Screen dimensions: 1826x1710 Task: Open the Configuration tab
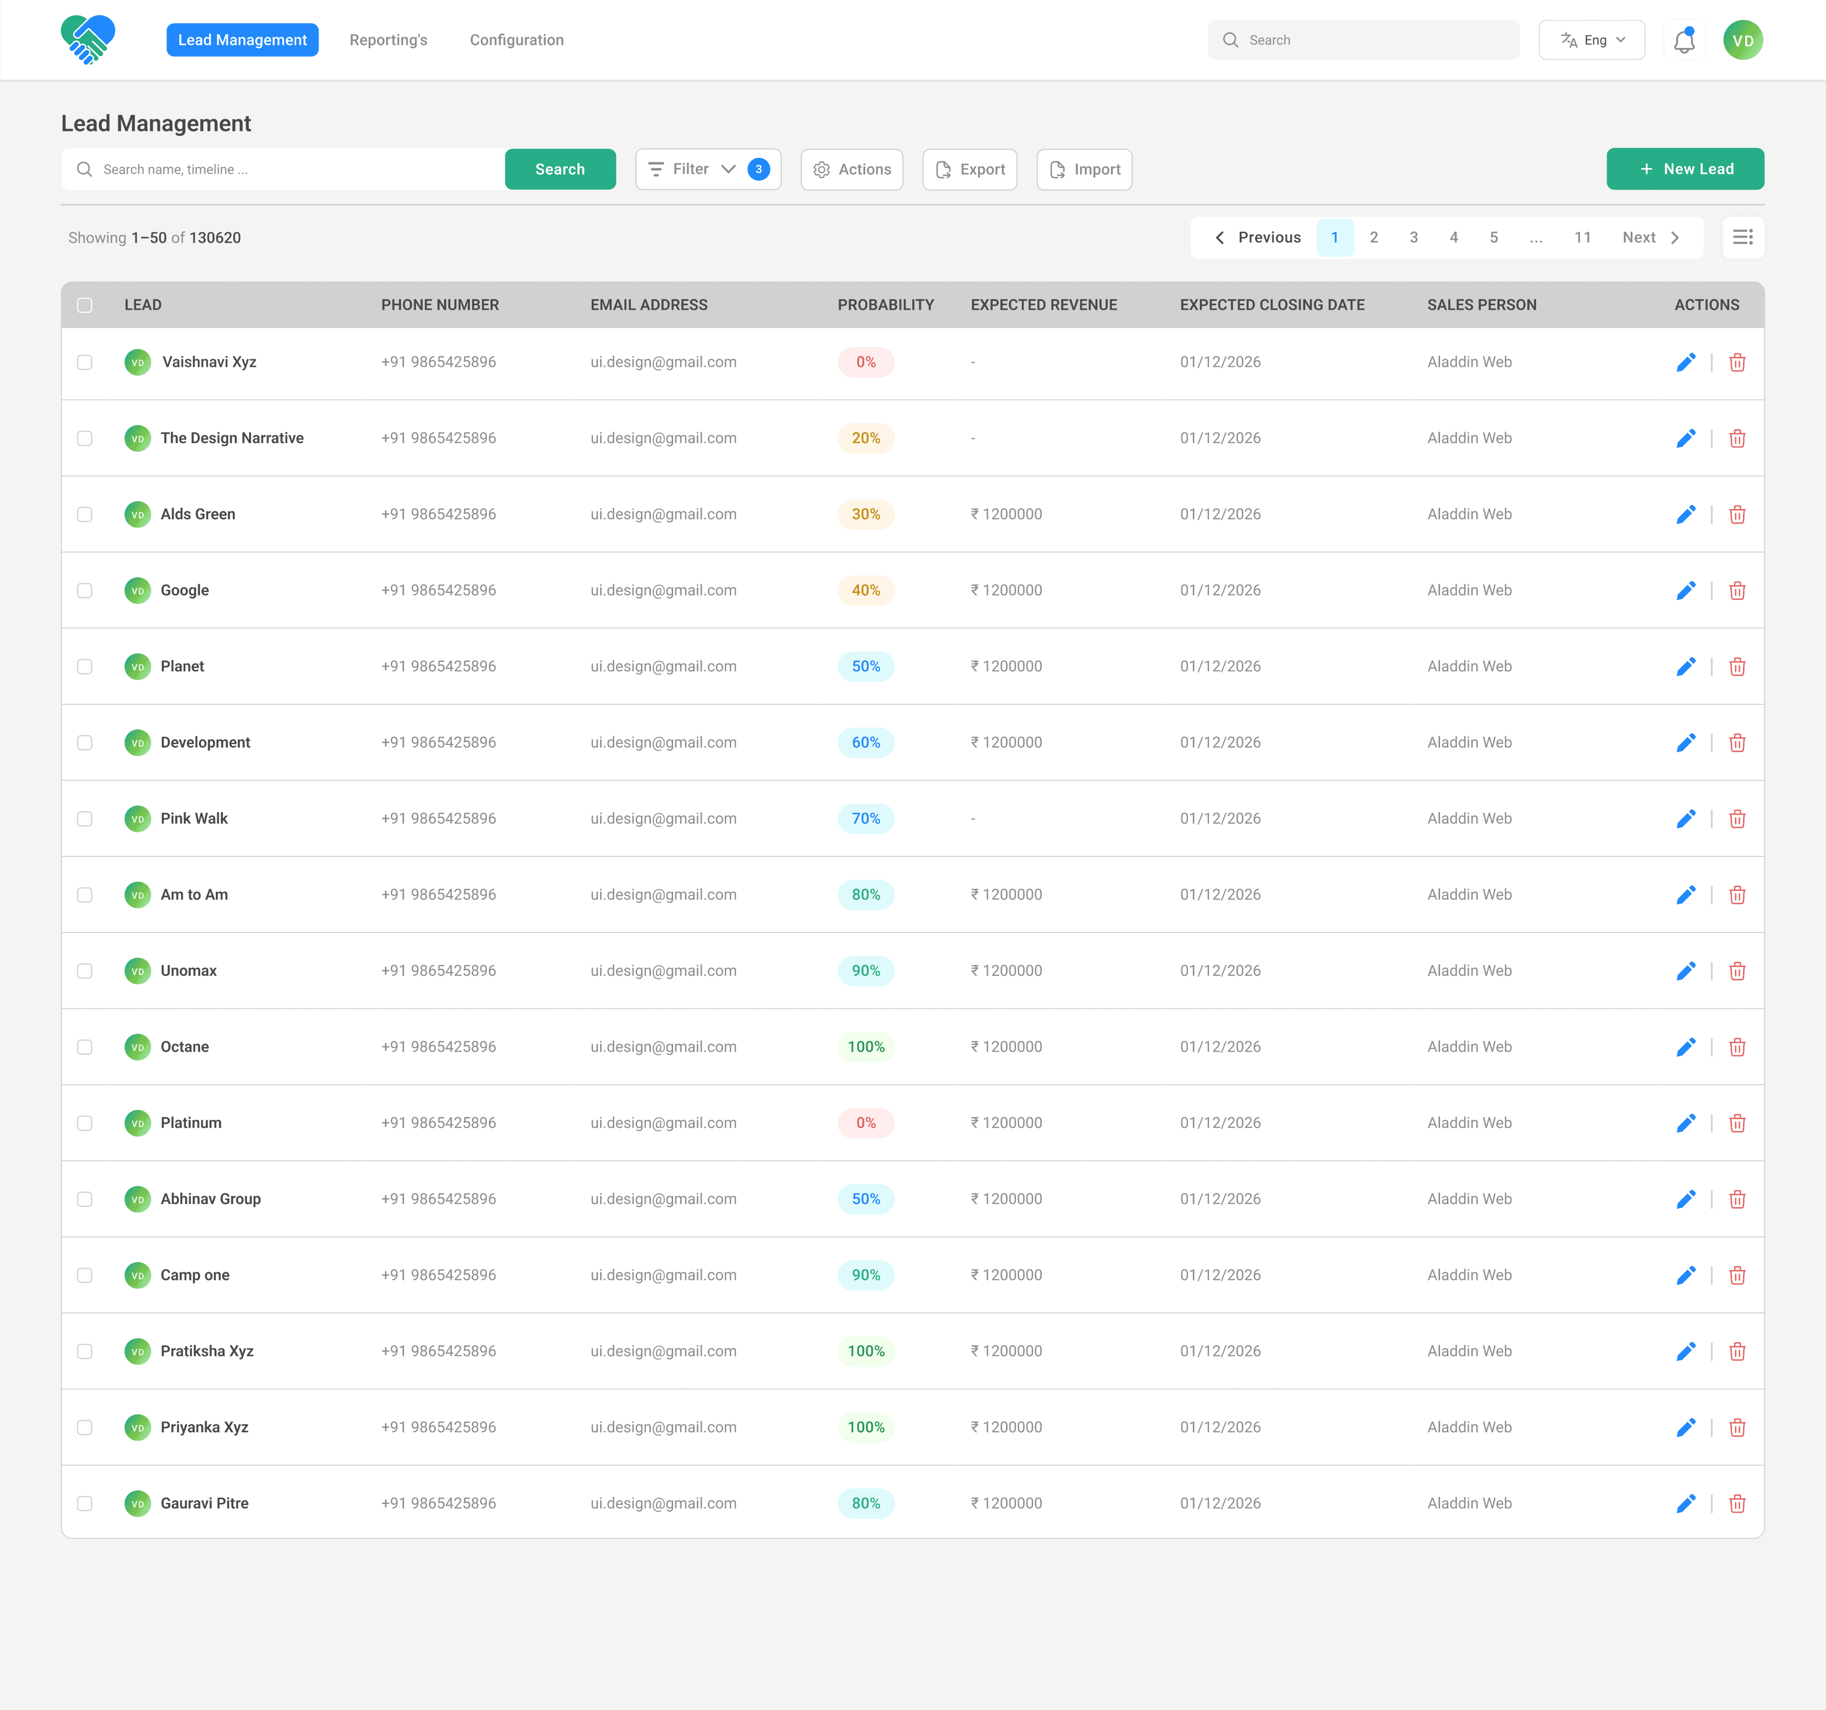[516, 40]
